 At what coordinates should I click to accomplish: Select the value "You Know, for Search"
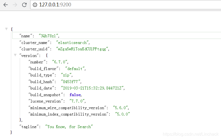click(69, 127)
